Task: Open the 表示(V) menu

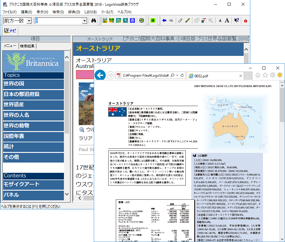Action: click(42, 12)
